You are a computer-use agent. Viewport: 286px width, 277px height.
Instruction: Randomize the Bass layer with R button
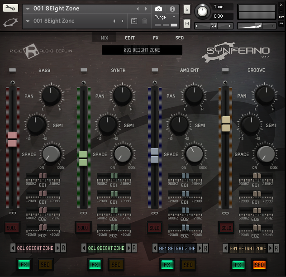pos(63,248)
